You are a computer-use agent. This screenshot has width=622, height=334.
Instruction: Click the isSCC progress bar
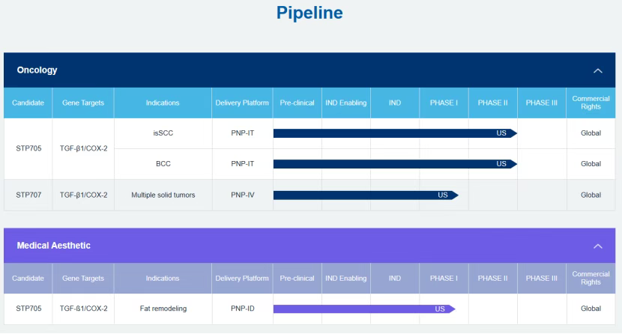point(394,133)
